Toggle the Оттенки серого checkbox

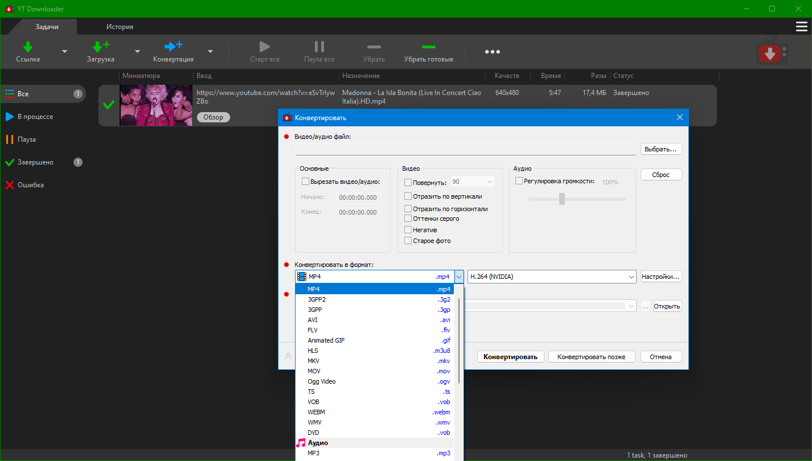(408, 219)
